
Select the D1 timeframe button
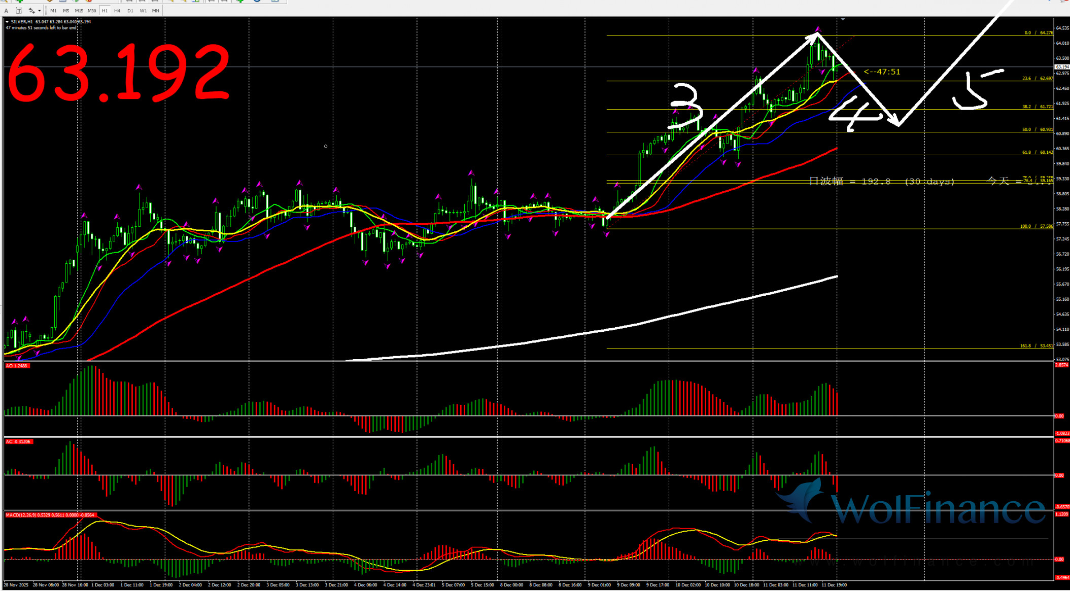tap(130, 11)
